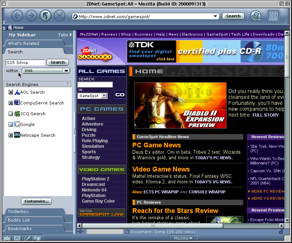Click the TDK certified plus CD-R banner ad
Screen dimensions: 292x243
click(206, 51)
